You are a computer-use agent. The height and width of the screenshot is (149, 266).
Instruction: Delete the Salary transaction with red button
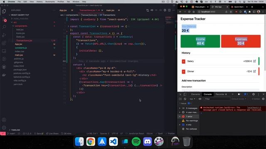click(184, 61)
